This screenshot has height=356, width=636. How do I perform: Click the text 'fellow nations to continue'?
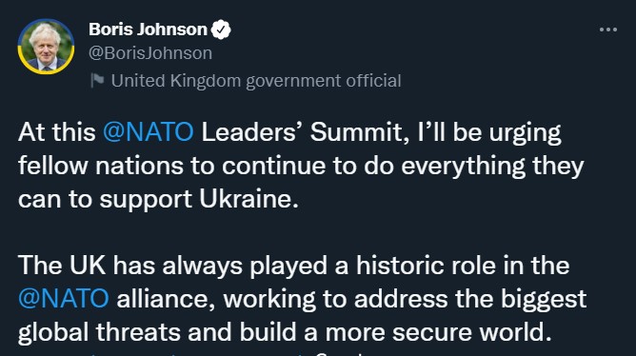(x=172, y=166)
